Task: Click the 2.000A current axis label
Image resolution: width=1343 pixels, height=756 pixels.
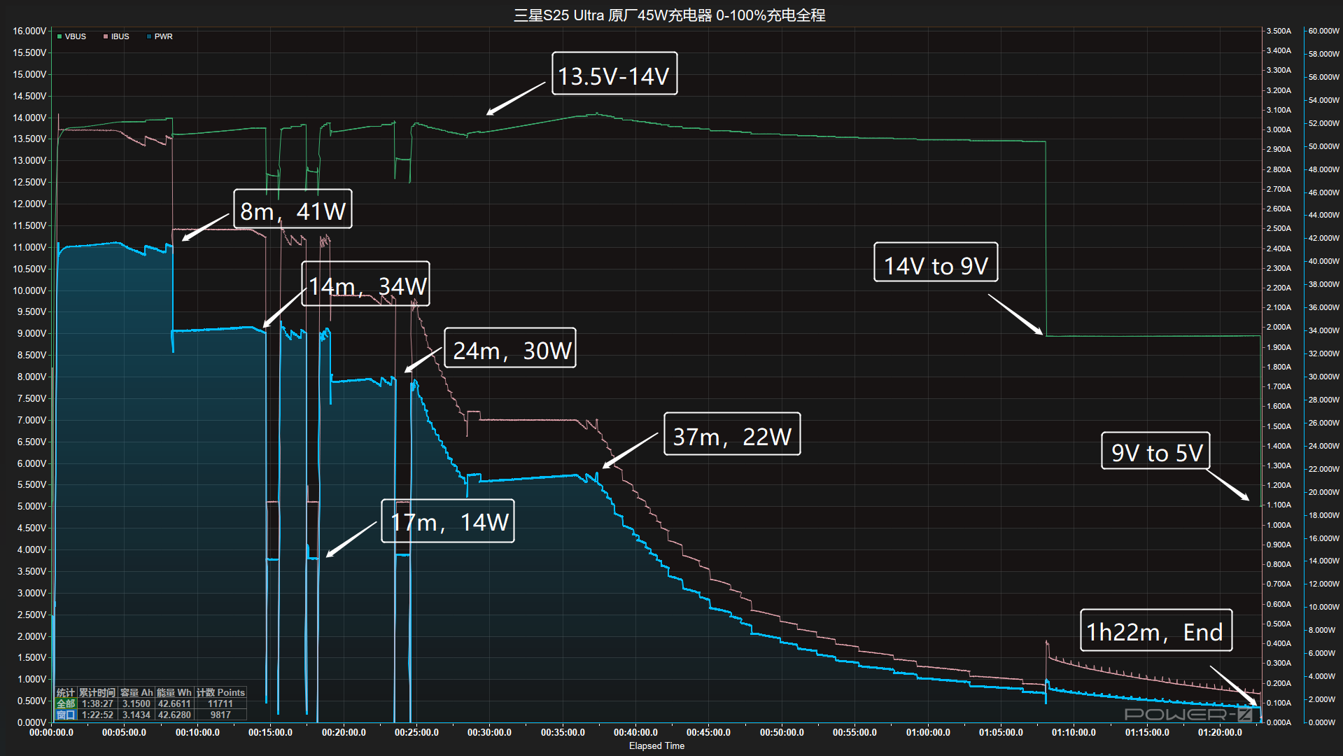Action: (x=1279, y=327)
